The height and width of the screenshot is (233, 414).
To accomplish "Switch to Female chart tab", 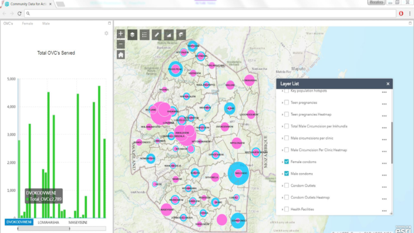I will (x=28, y=23).
